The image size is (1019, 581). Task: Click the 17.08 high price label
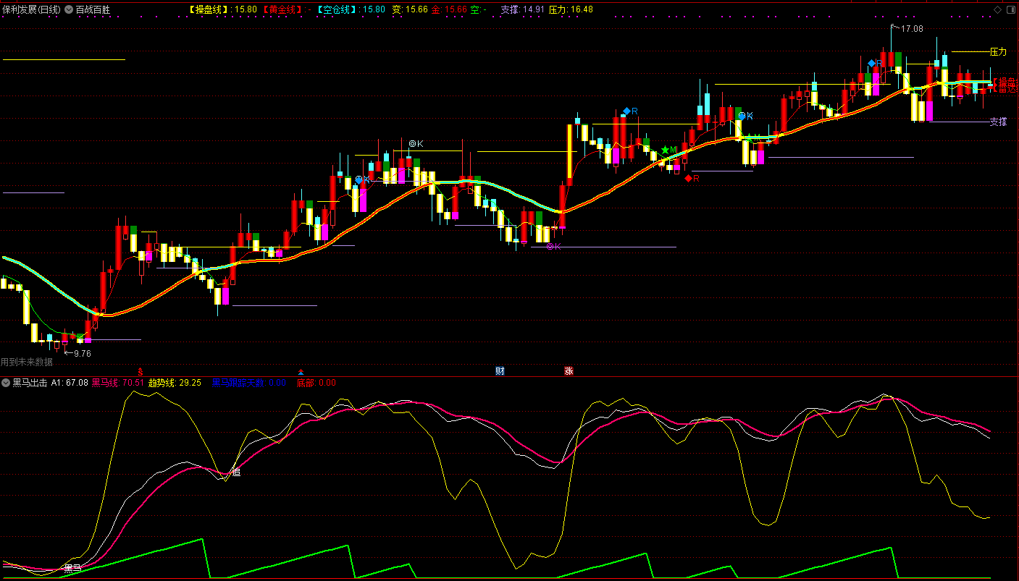[x=912, y=29]
